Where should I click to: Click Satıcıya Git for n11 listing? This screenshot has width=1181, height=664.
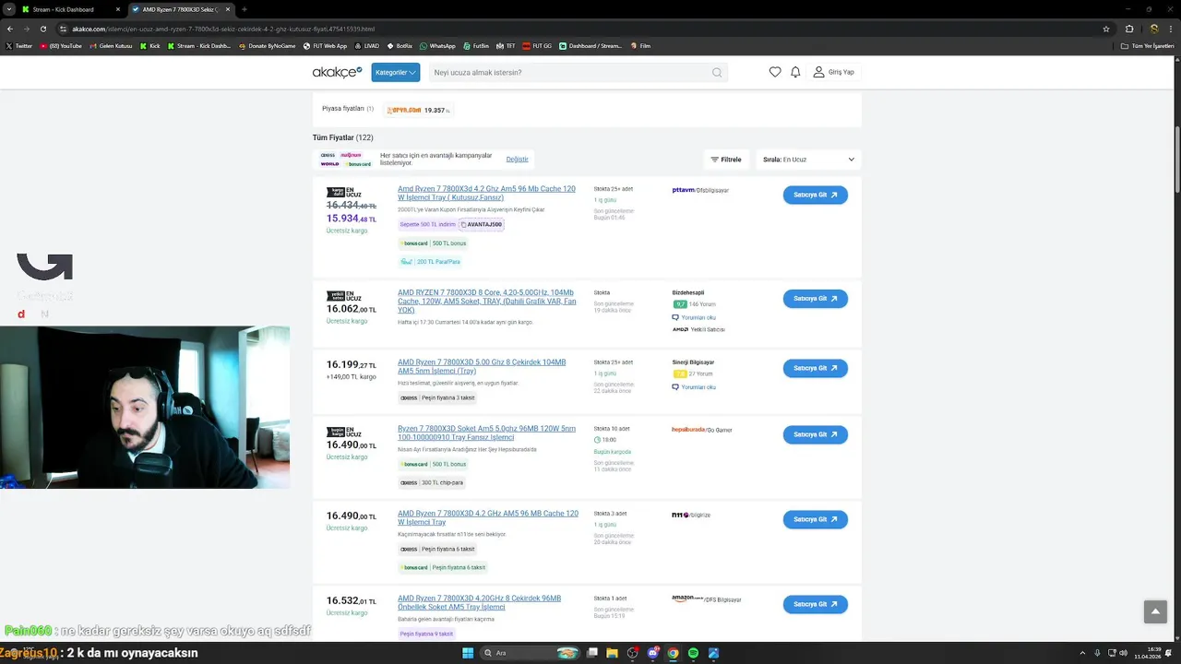tap(816, 519)
